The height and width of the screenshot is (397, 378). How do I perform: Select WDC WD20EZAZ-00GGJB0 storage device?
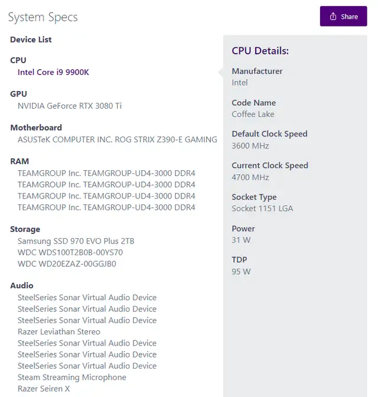tap(67, 264)
